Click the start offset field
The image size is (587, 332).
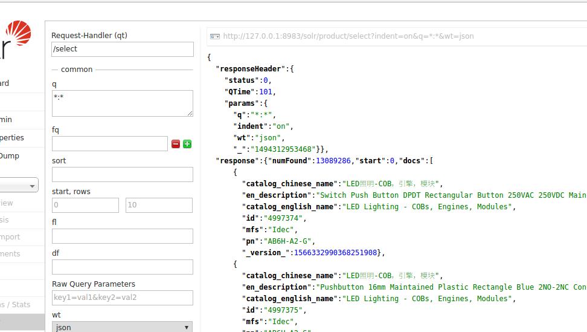point(85,206)
